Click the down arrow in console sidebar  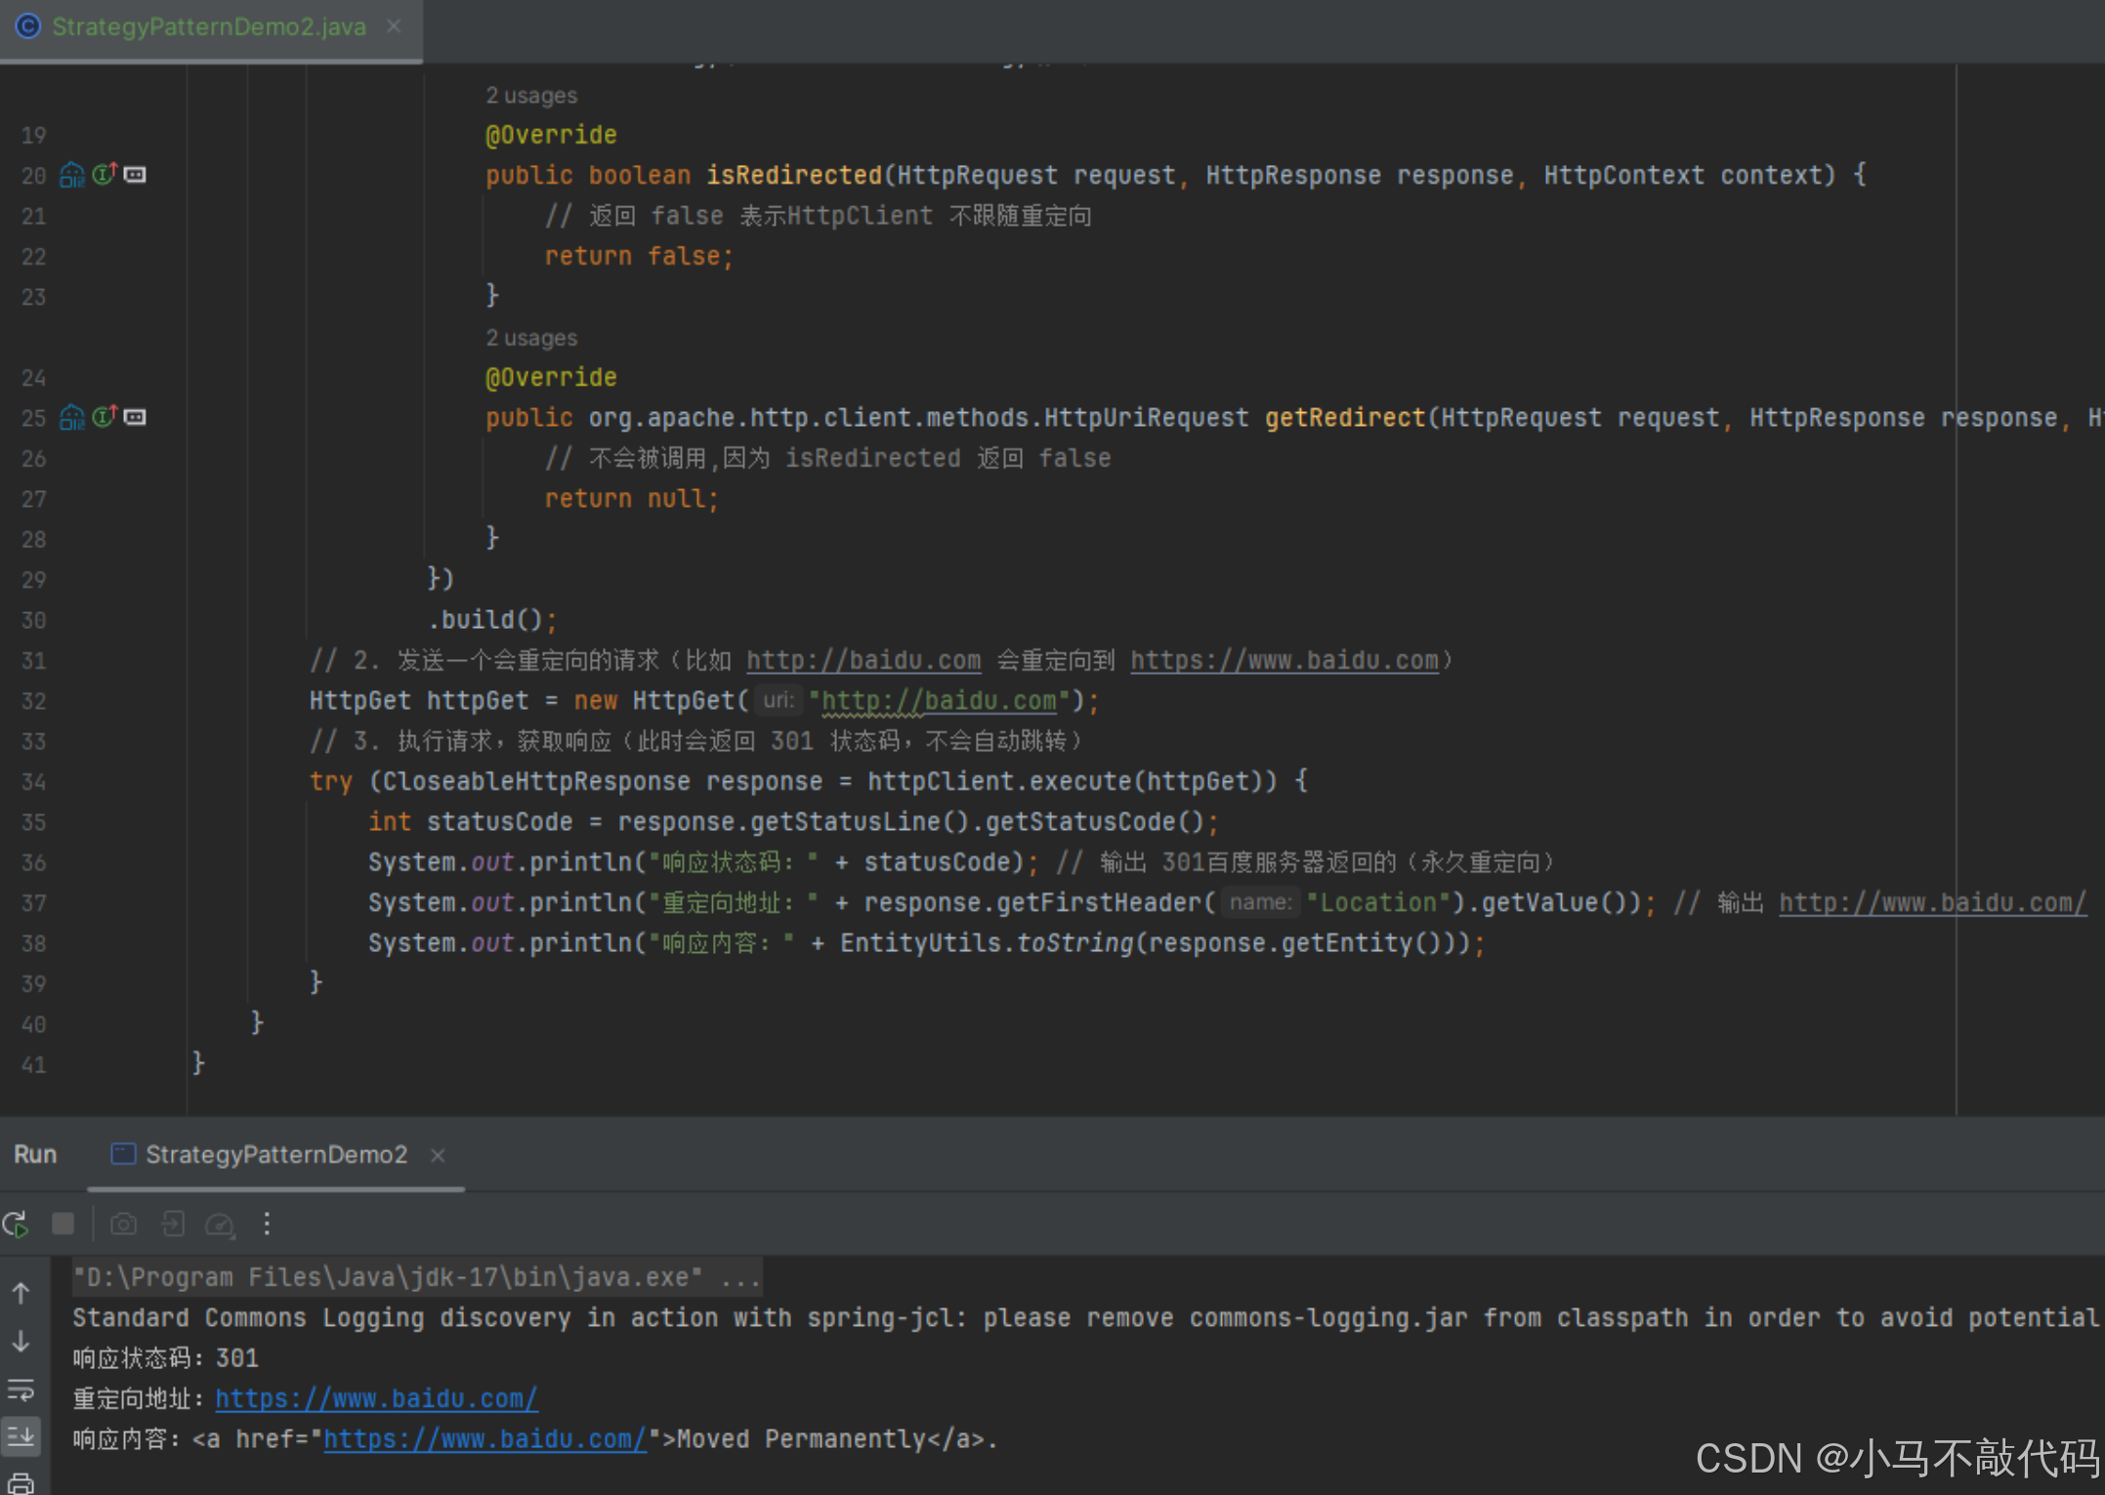(21, 1342)
